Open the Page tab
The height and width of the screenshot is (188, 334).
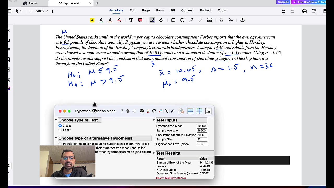146,10
